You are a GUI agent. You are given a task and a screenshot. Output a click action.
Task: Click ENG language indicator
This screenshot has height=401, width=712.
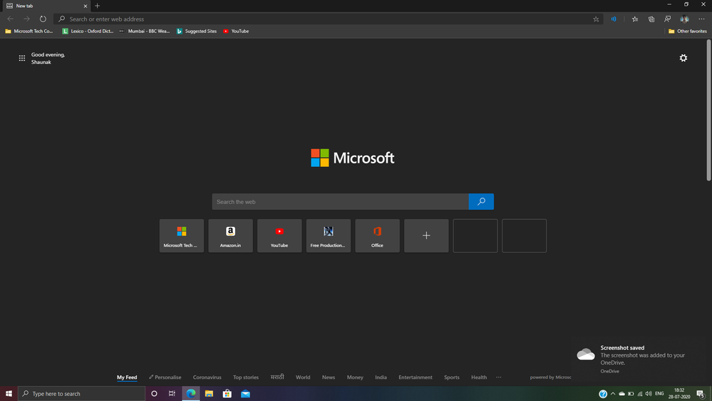[659, 394]
